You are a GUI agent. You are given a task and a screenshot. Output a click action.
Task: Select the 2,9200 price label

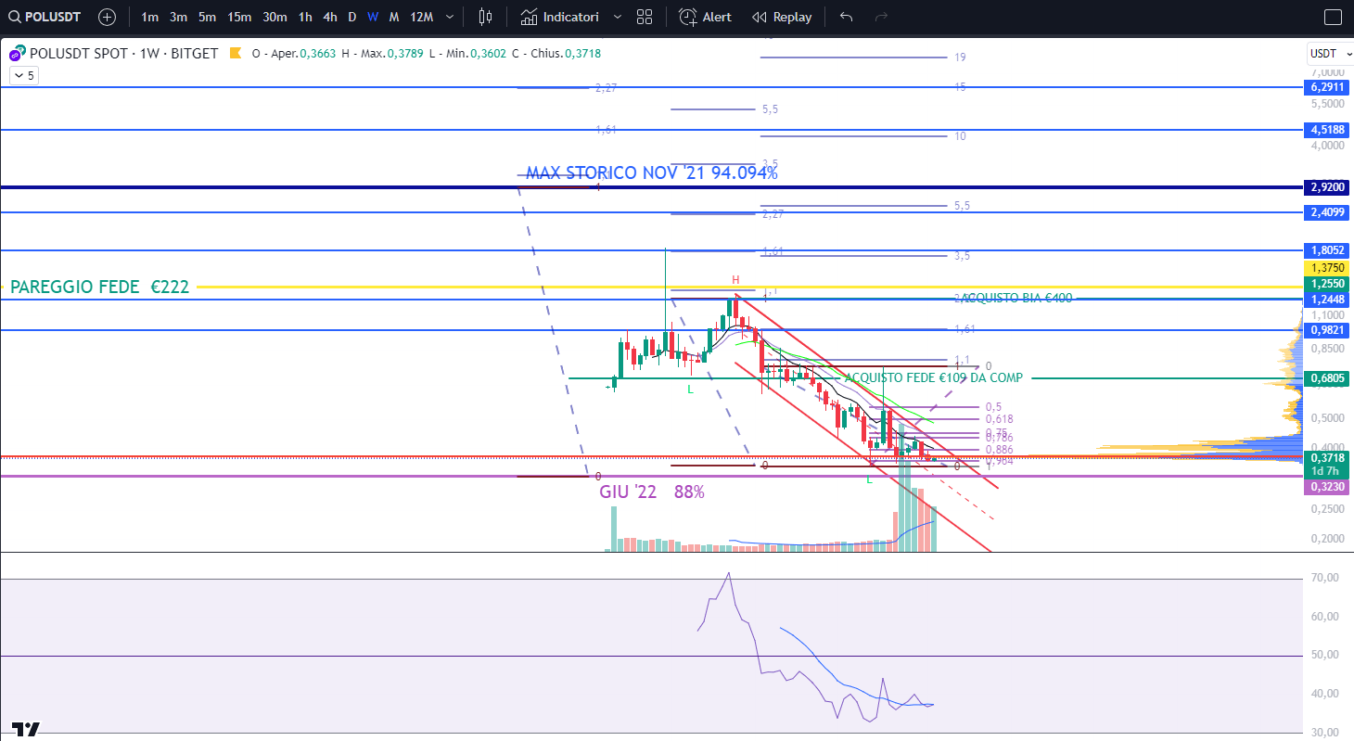point(1327,187)
